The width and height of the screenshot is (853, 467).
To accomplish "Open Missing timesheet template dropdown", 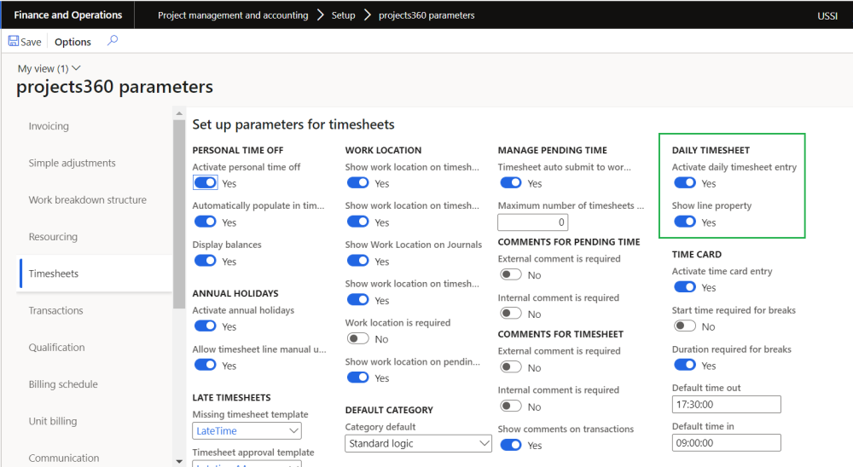I will (x=247, y=431).
